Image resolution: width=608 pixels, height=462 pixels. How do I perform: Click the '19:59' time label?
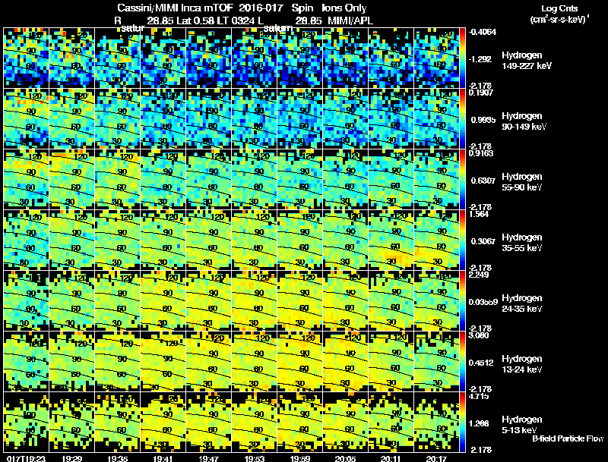300,458
